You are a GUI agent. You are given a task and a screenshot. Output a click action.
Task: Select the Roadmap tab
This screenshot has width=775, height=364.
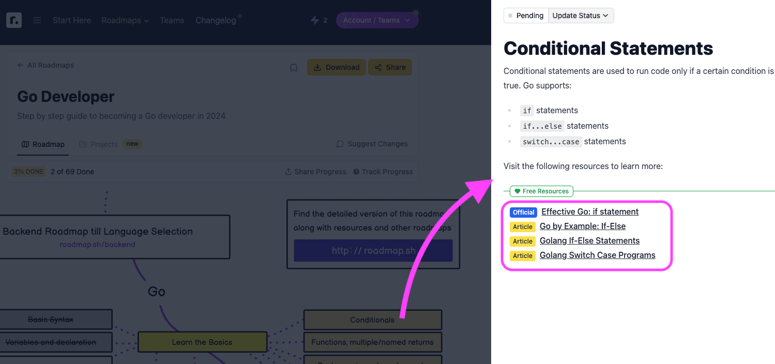(43, 144)
